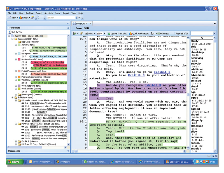Viewport: 224px width, 173px height.
Task: Close the Bower, Gil R tab
Action: click(90, 24)
